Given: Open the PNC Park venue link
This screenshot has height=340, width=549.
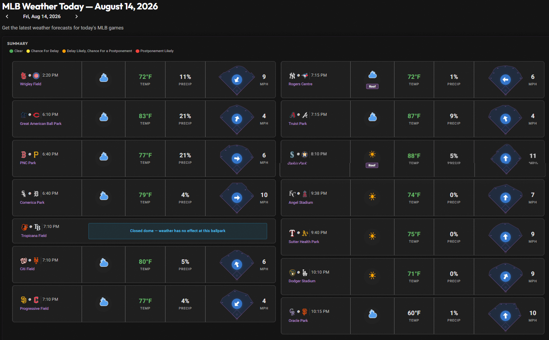Looking at the screenshot, I should click(x=28, y=163).
